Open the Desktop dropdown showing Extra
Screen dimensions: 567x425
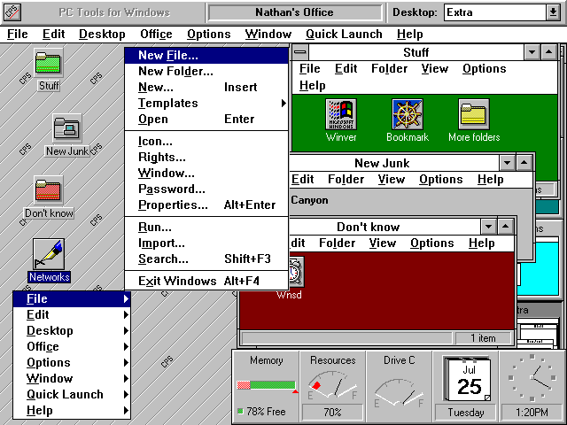(553, 12)
